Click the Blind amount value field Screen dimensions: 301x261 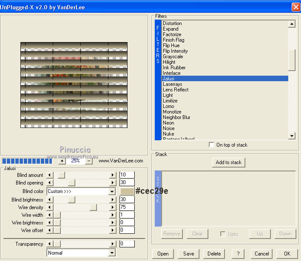(127, 175)
